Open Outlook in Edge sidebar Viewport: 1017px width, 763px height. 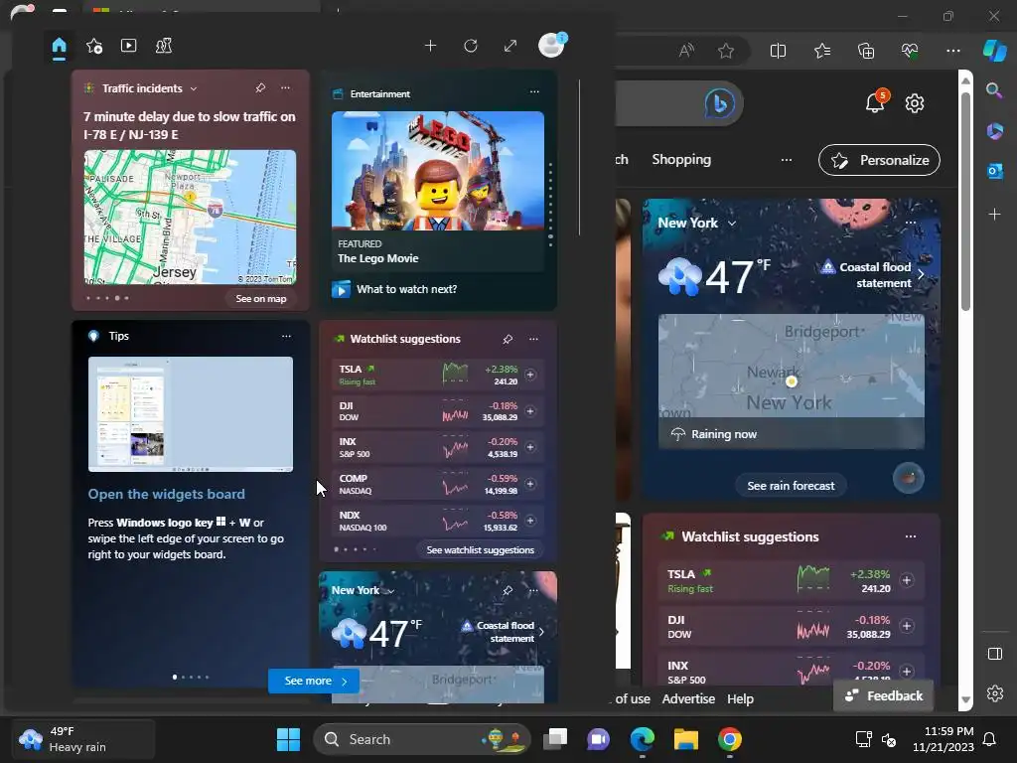point(994,171)
